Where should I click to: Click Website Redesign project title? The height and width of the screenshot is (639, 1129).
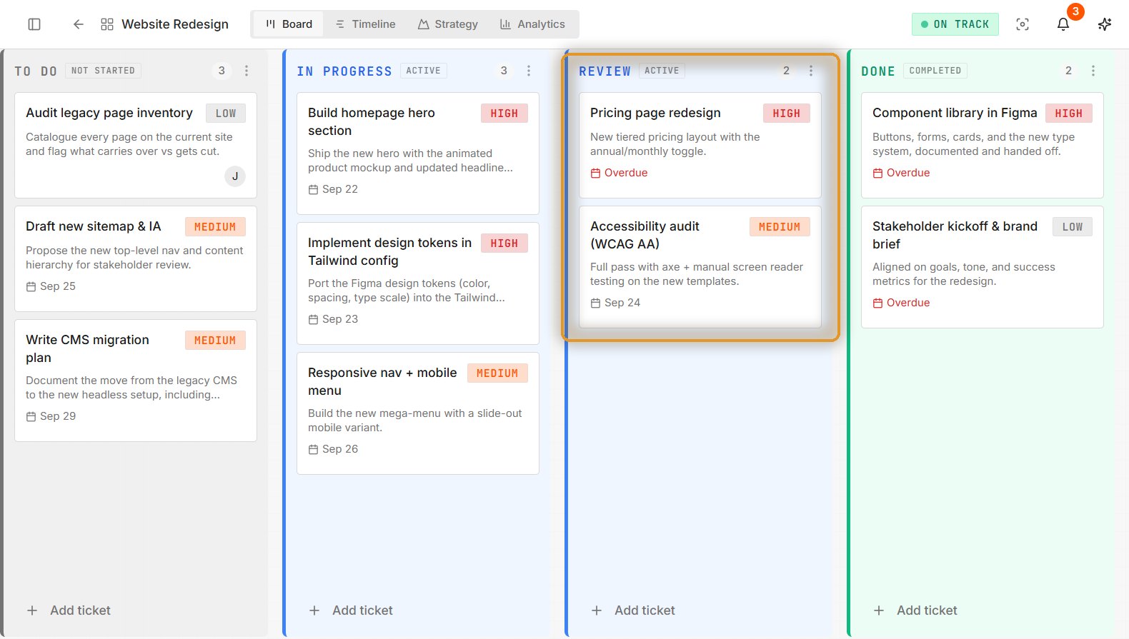(x=175, y=24)
